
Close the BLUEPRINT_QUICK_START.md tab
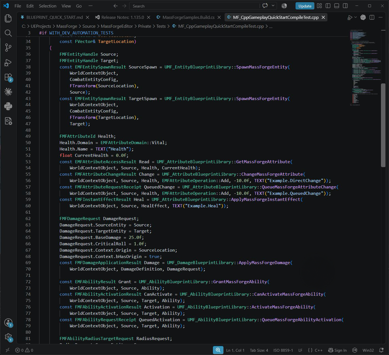click(x=87, y=17)
